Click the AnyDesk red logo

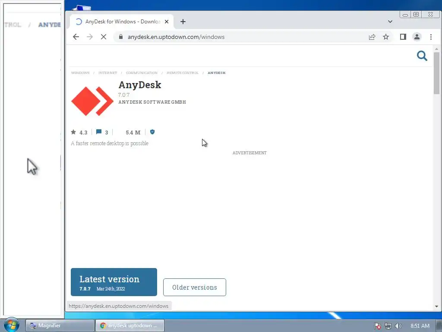click(x=92, y=101)
